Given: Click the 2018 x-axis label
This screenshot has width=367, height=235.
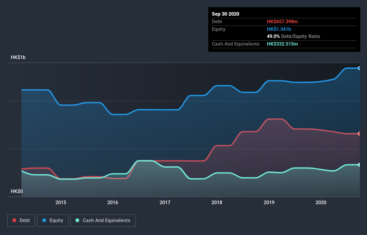Looking at the screenshot, I should [x=217, y=202].
